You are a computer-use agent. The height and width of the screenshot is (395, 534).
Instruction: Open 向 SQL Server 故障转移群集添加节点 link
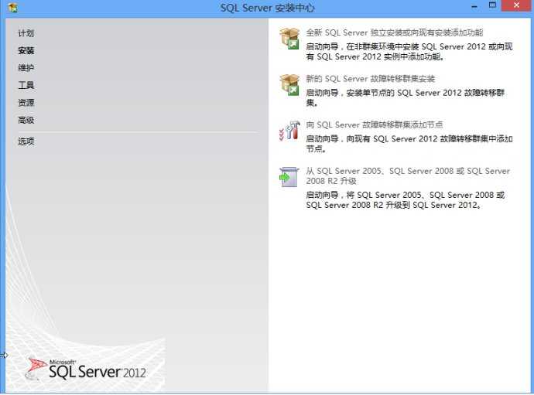click(375, 125)
